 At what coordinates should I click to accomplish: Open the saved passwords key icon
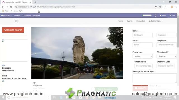click(x=156, y=7)
